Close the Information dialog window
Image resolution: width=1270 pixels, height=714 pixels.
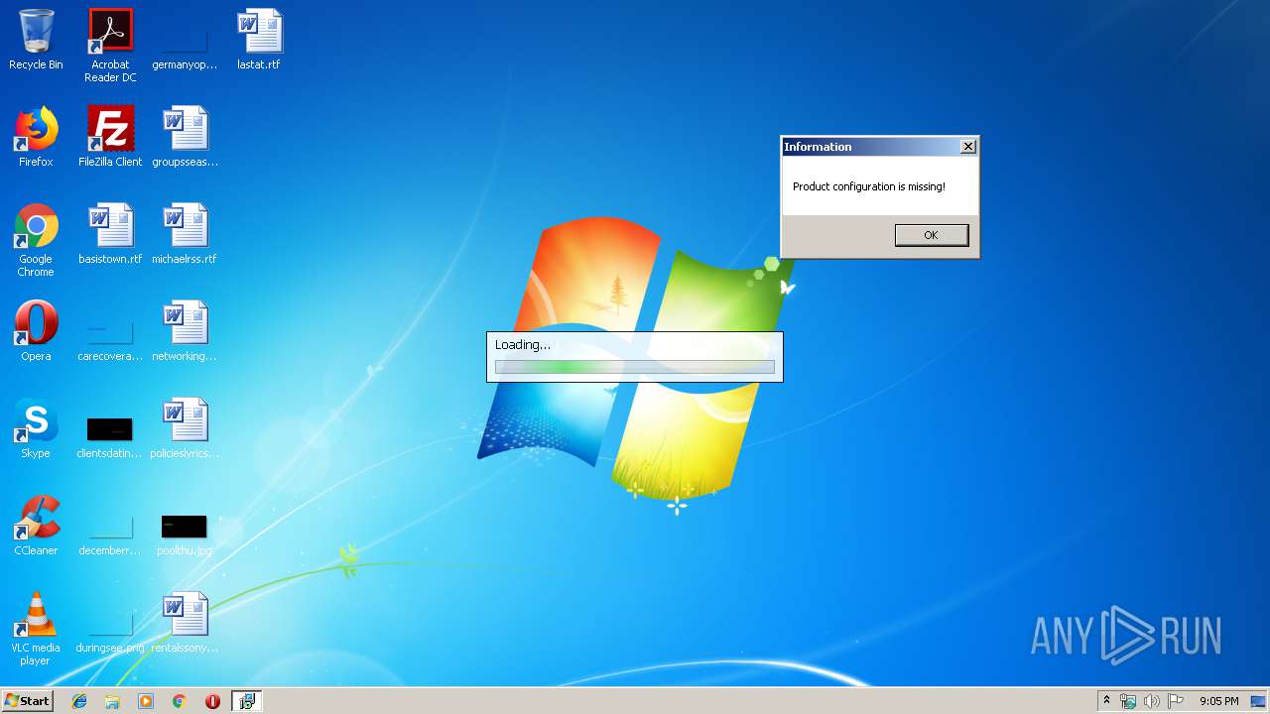coord(968,147)
